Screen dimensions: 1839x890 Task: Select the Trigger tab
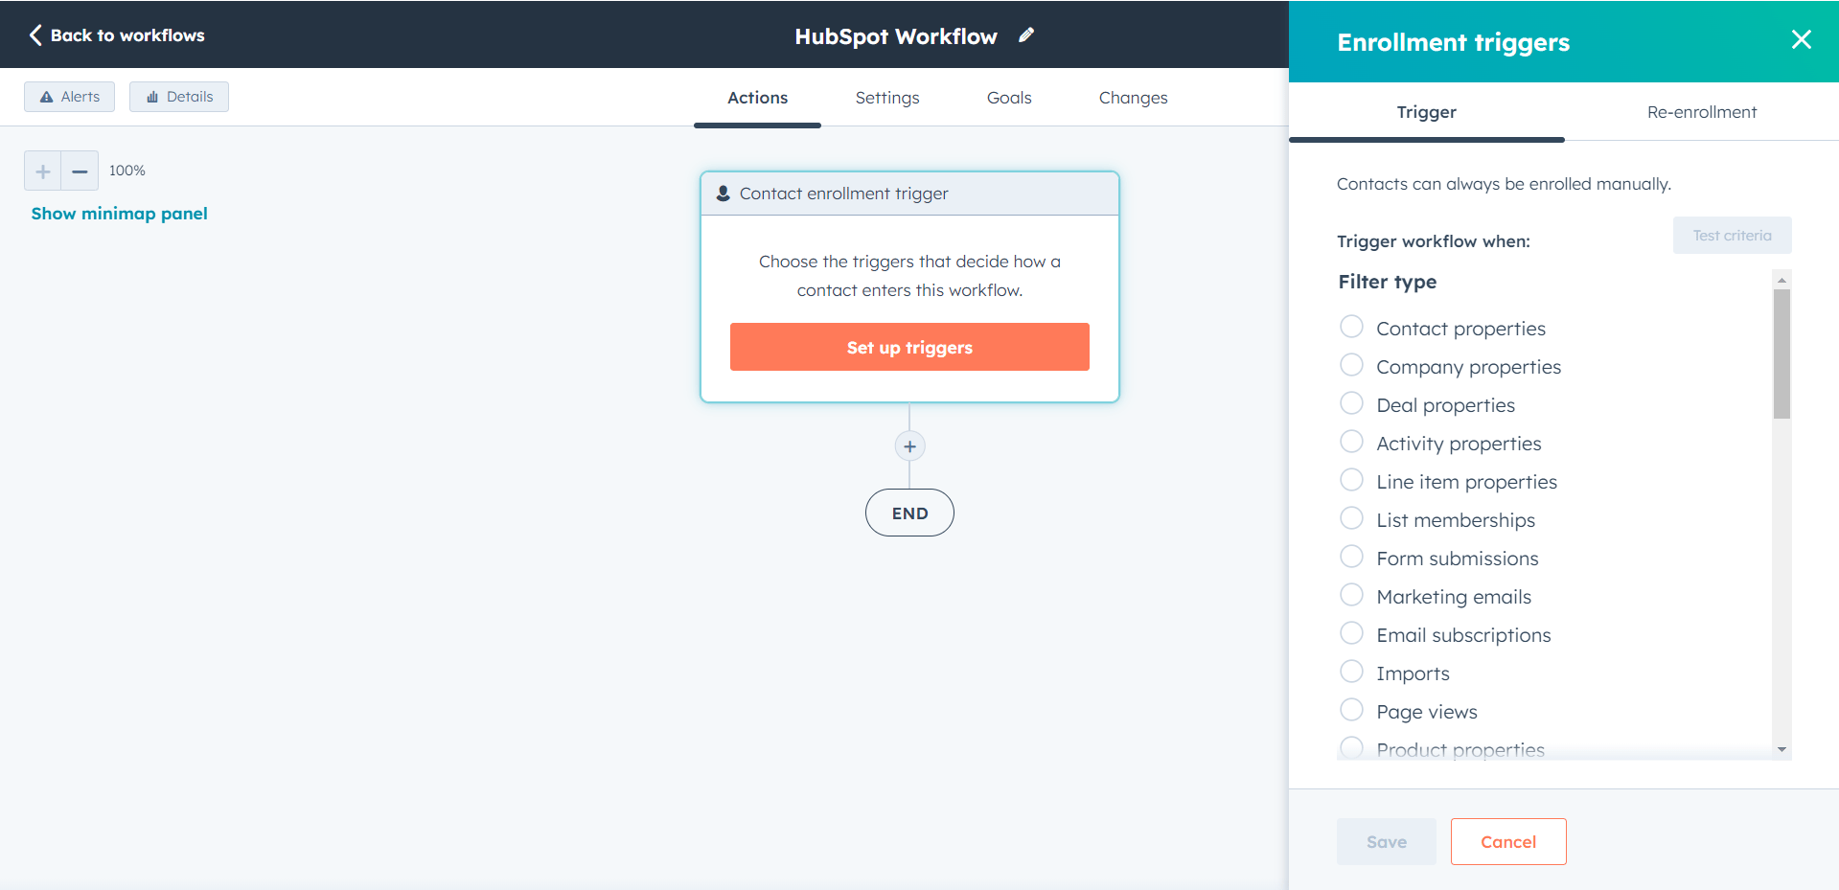point(1426,112)
